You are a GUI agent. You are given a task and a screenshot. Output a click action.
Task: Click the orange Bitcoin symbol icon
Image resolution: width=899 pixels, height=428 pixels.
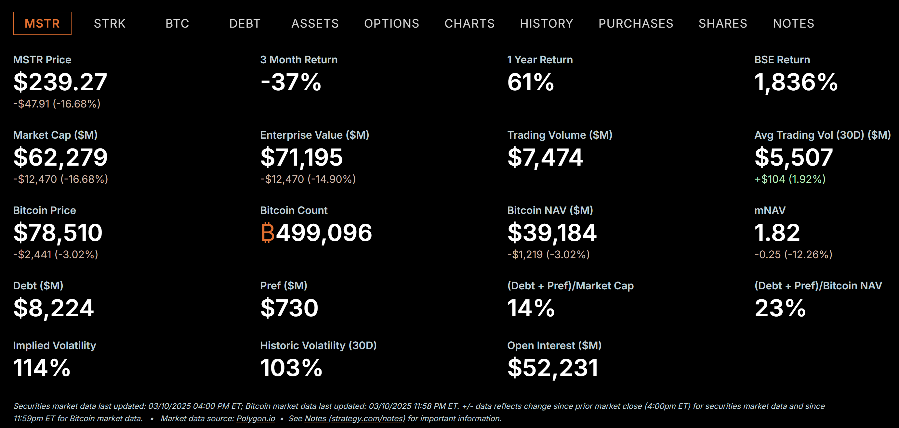[268, 233]
